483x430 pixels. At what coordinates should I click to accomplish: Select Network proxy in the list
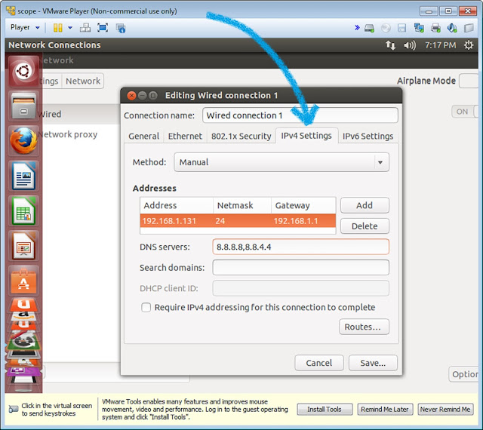click(x=81, y=134)
